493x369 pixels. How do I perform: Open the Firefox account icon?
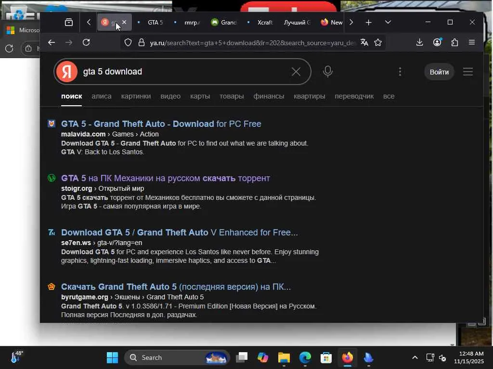[x=437, y=42]
